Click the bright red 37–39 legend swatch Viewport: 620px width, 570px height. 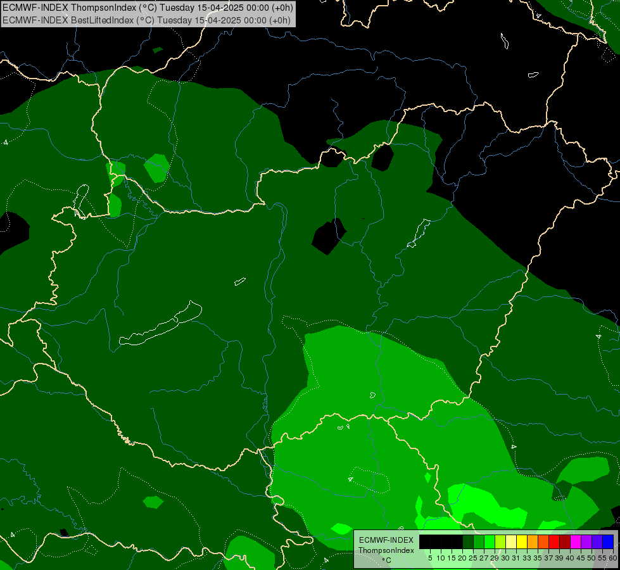click(x=554, y=542)
